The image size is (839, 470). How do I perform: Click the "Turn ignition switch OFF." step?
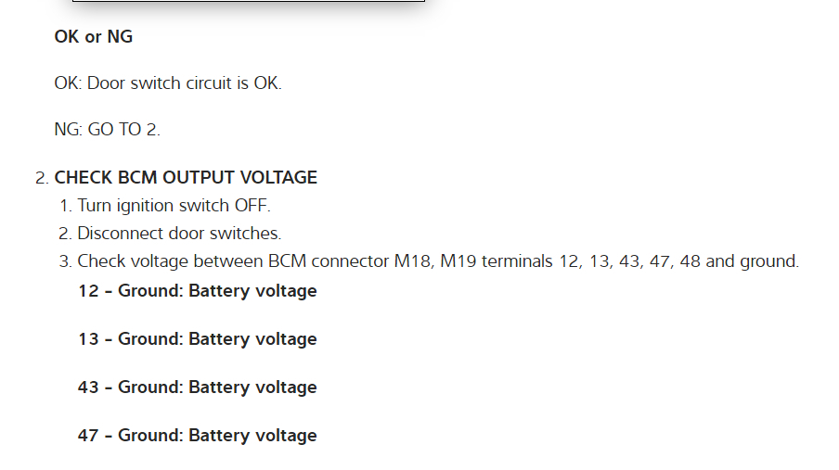pos(174,205)
